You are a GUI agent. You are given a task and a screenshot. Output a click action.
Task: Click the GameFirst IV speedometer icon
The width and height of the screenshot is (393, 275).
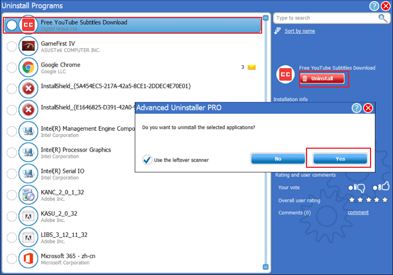click(28, 46)
